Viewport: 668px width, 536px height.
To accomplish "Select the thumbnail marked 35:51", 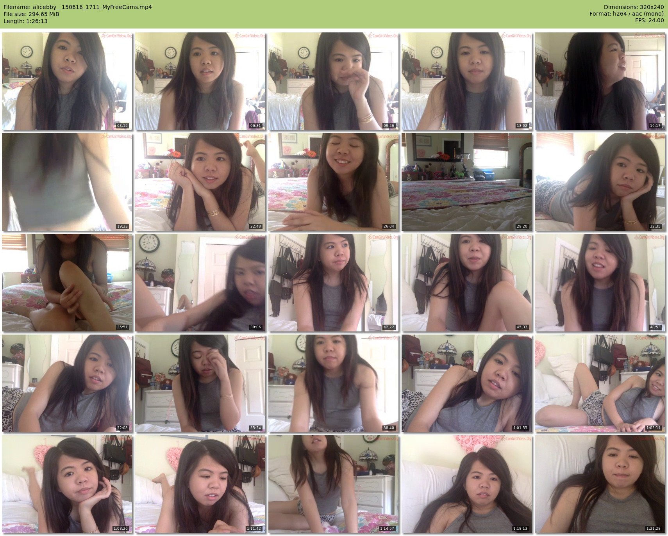I will click(67, 283).
